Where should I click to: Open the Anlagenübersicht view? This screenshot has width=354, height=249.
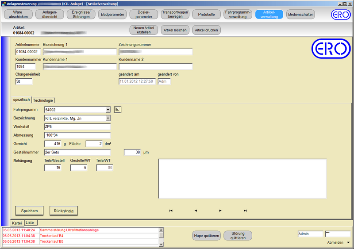click(49, 15)
